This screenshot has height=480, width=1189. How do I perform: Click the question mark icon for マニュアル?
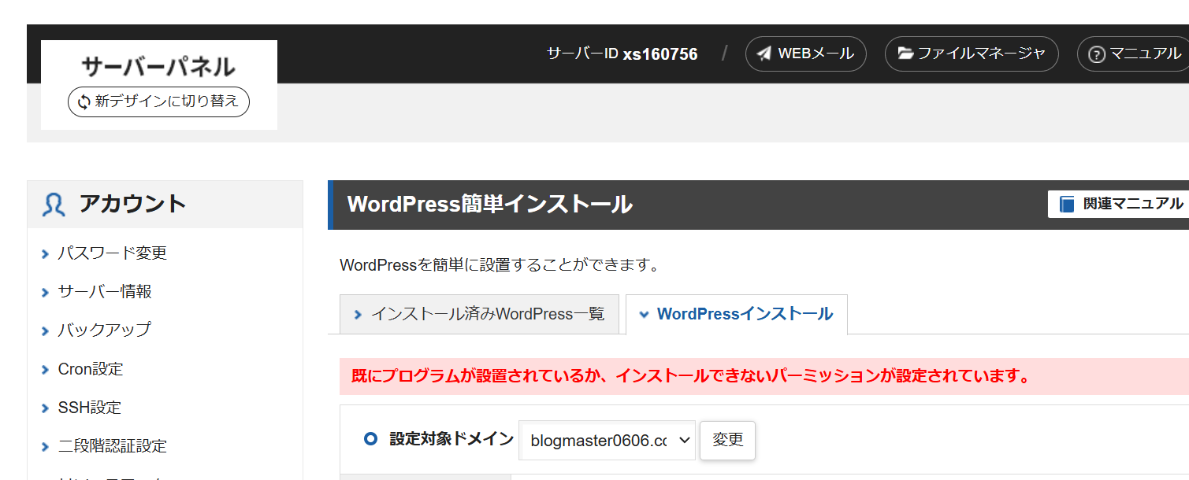pyautogui.click(x=1096, y=54)
